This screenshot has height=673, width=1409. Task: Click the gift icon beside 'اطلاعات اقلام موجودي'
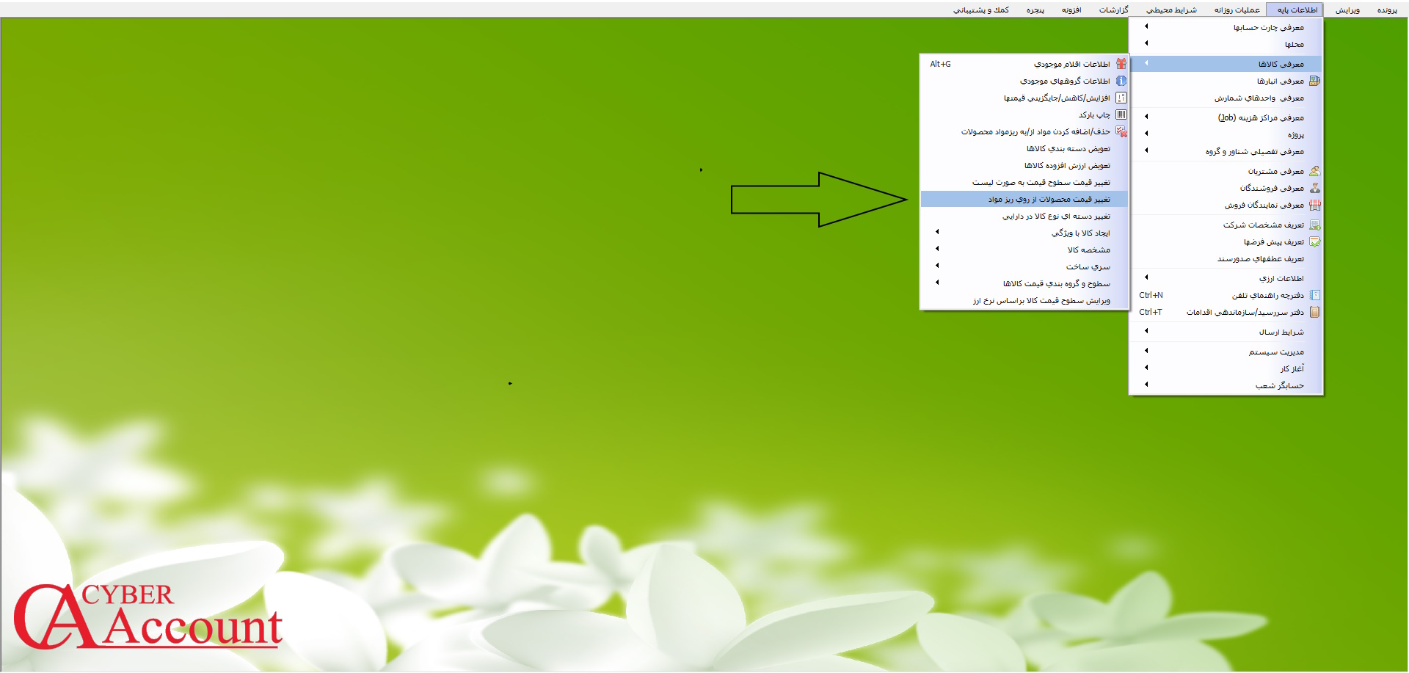pos(1121,64)
